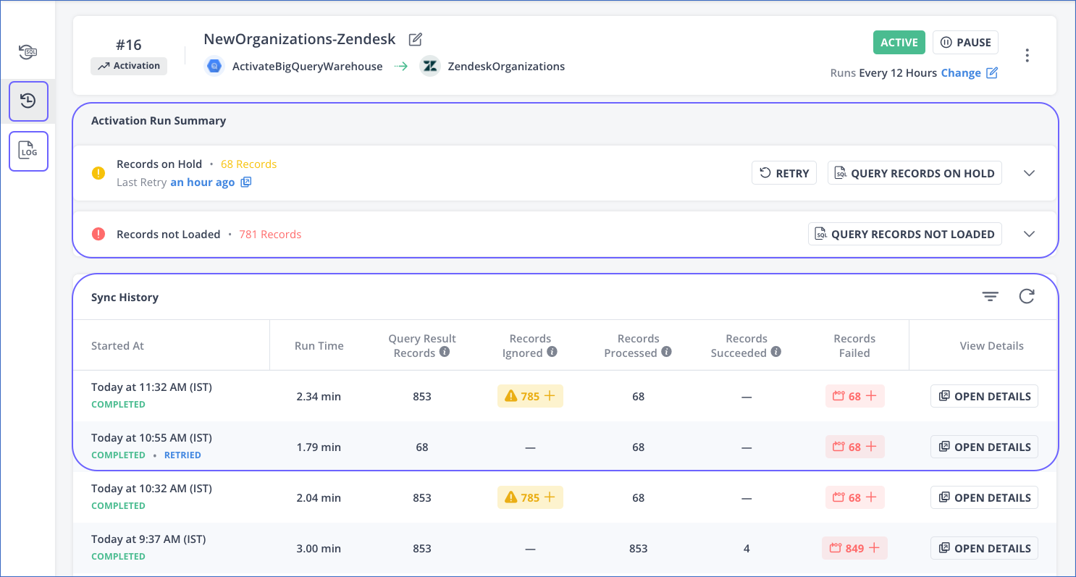Click the '#16' pipeline number

click(x=129, y=44)
